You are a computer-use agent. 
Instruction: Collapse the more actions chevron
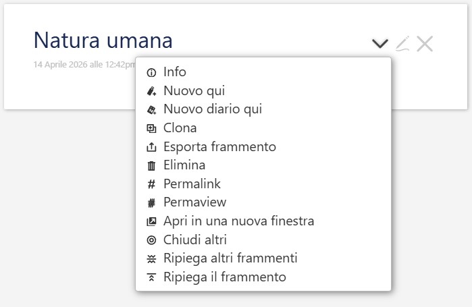pyautogui.click(x=380, y=44)
